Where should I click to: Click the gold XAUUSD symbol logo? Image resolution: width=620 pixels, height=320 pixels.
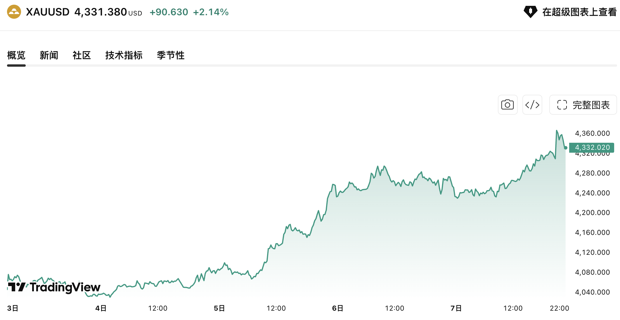click(x=14, y=12)
